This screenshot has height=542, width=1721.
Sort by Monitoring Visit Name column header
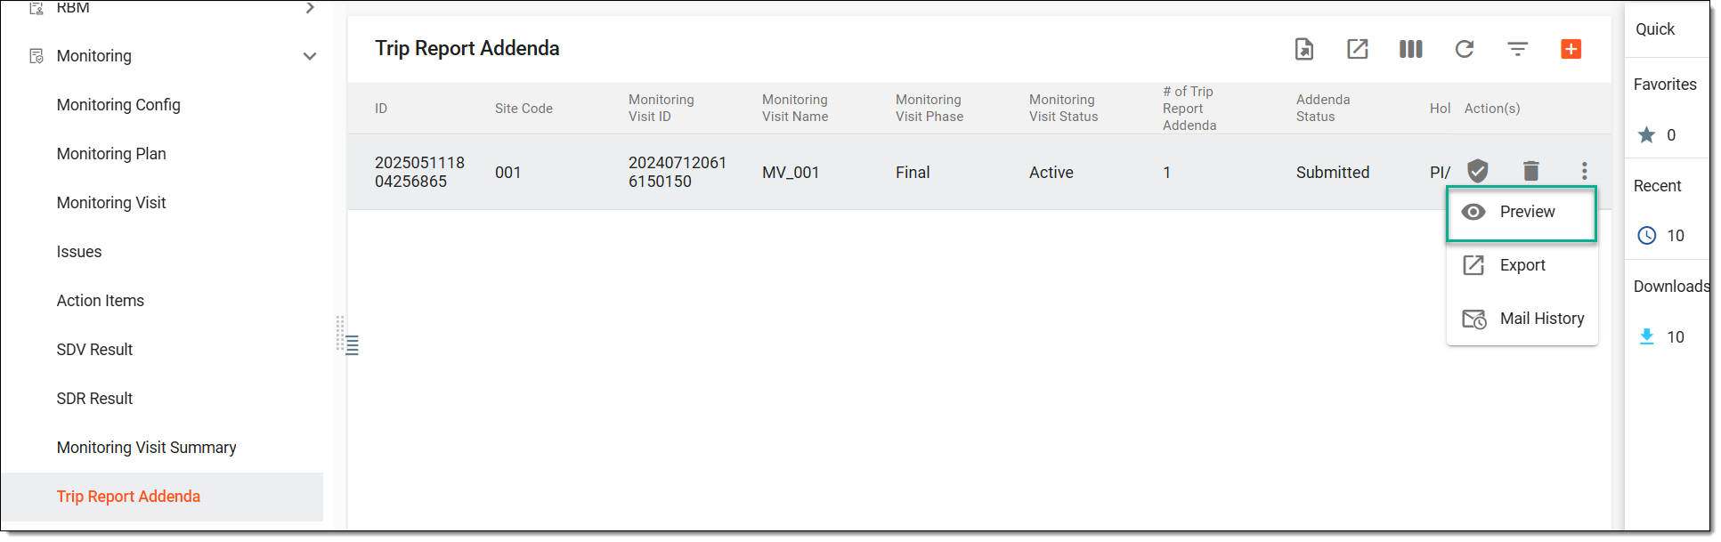pos(795,109)
